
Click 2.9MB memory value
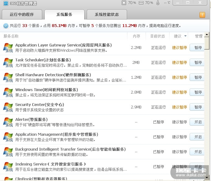point(136,107)
